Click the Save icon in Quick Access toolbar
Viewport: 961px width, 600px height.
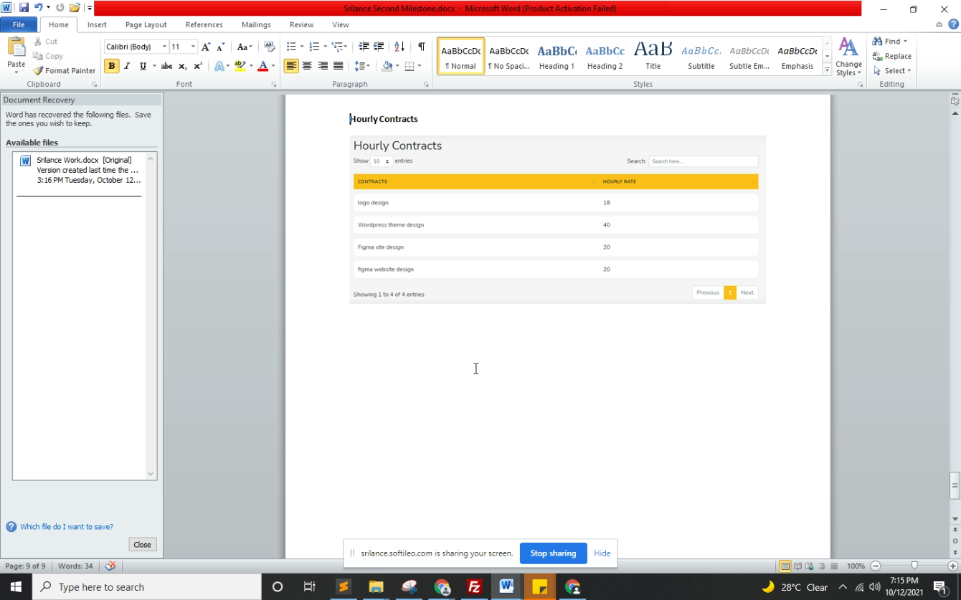tap(24, 8)
